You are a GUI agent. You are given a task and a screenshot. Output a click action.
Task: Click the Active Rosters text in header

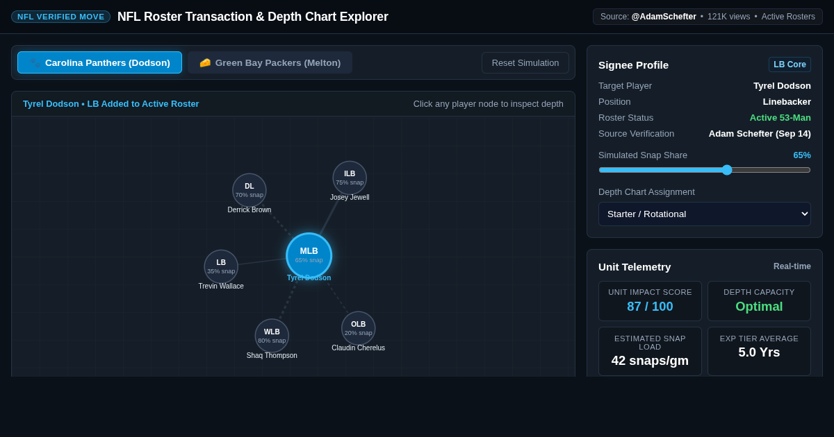click(x=788, y=17)
